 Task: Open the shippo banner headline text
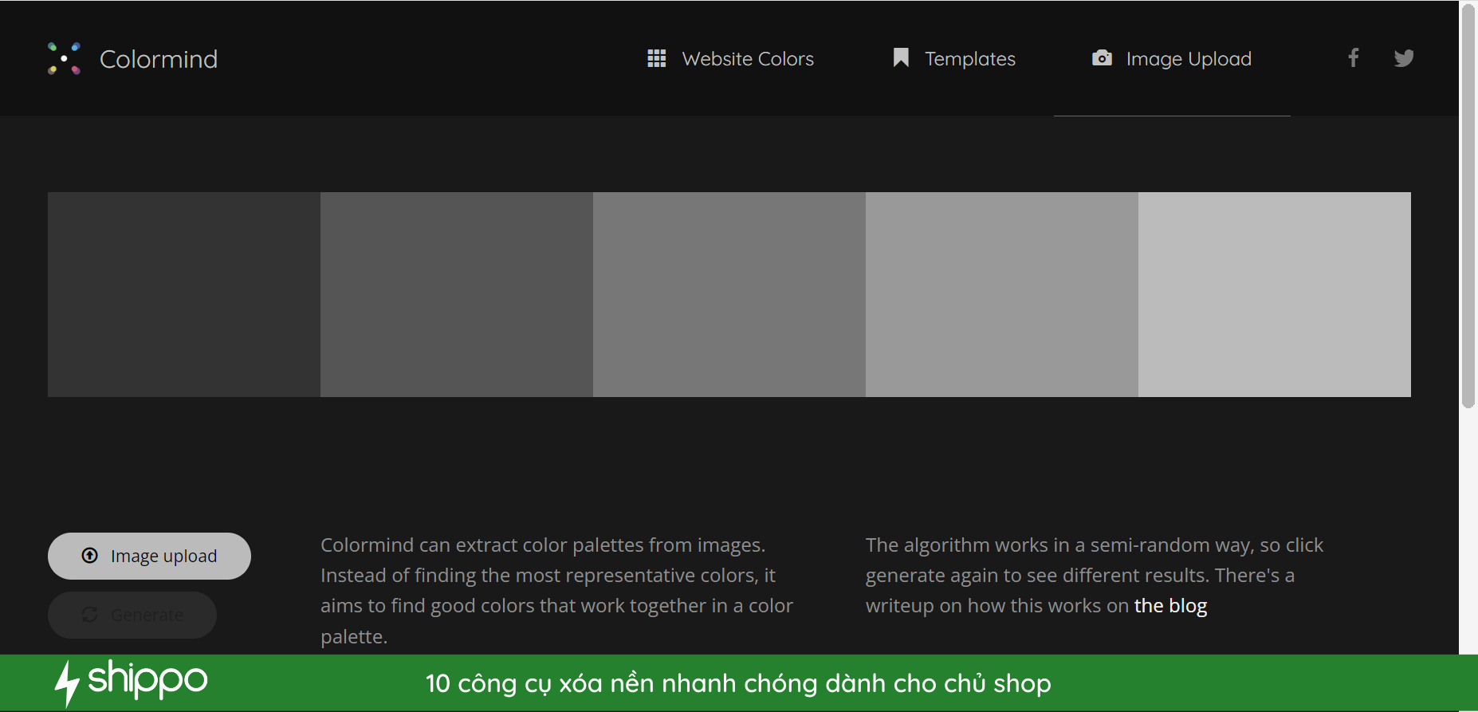[x=738, y=683]
